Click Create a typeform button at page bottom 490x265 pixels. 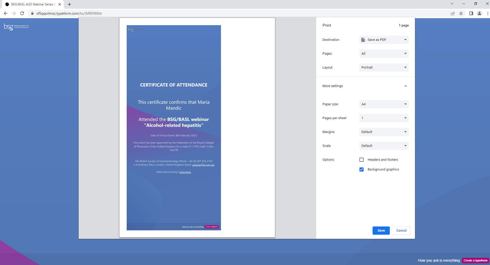pos(475,260)
